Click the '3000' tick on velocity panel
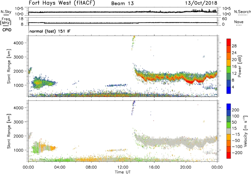Viewport: 251px width, 174px height. [x=19, y=122]
